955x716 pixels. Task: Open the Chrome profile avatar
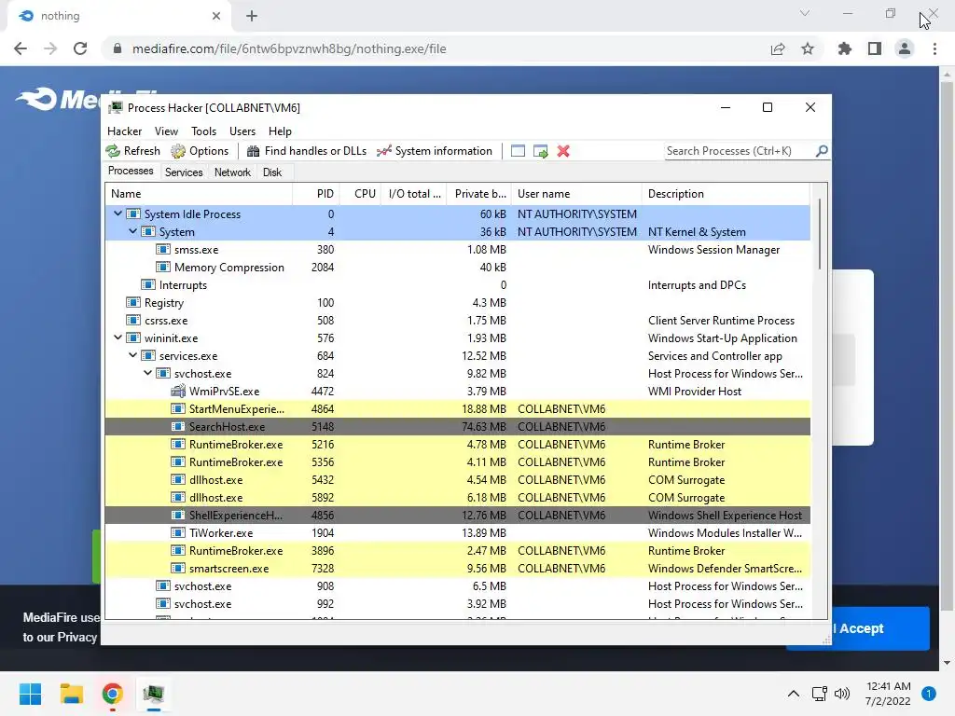[x=905, y=48]
